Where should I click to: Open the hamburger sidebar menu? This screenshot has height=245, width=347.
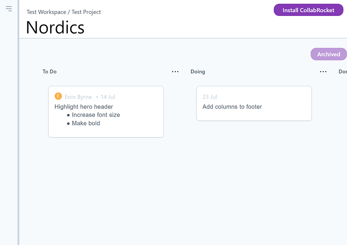(x=9, y=9)
